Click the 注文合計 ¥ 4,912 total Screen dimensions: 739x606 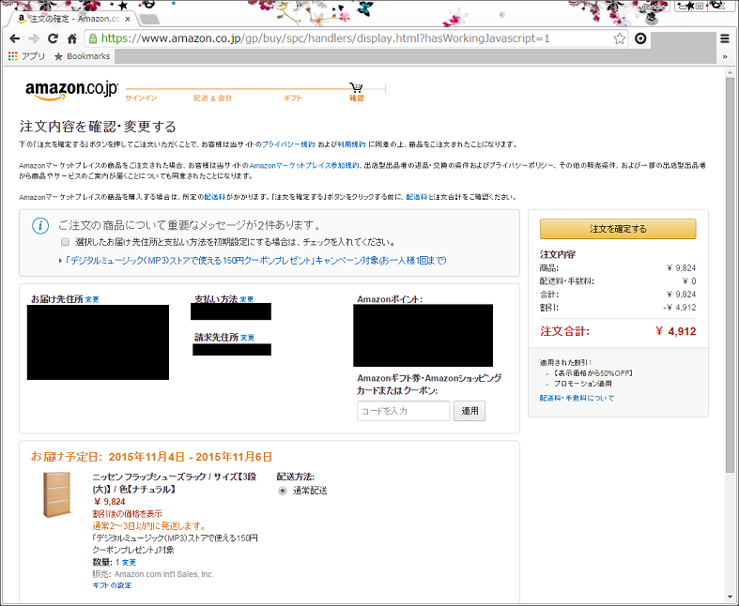pyautogui.click(x=618, y=331)
